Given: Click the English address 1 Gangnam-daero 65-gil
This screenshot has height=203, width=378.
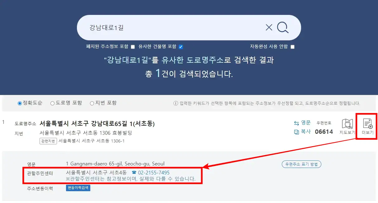Looking at the screenshot, I should tap(115, 164).
